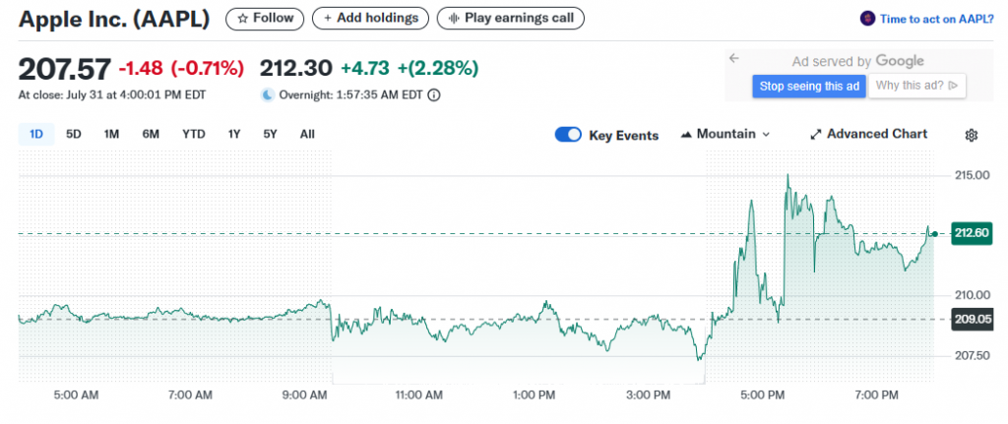Viewport: 1008px width, 424px height.
Task: Click the 5:00 AM time label
Action: click(x=76, y=395)
